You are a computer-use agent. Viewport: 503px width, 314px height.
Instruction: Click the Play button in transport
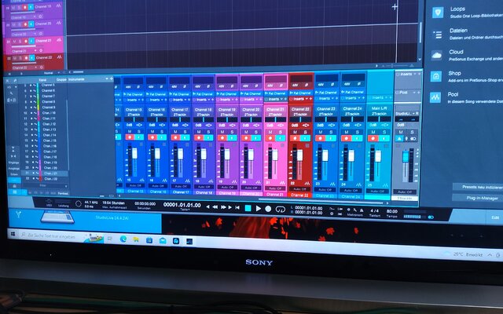259,209
